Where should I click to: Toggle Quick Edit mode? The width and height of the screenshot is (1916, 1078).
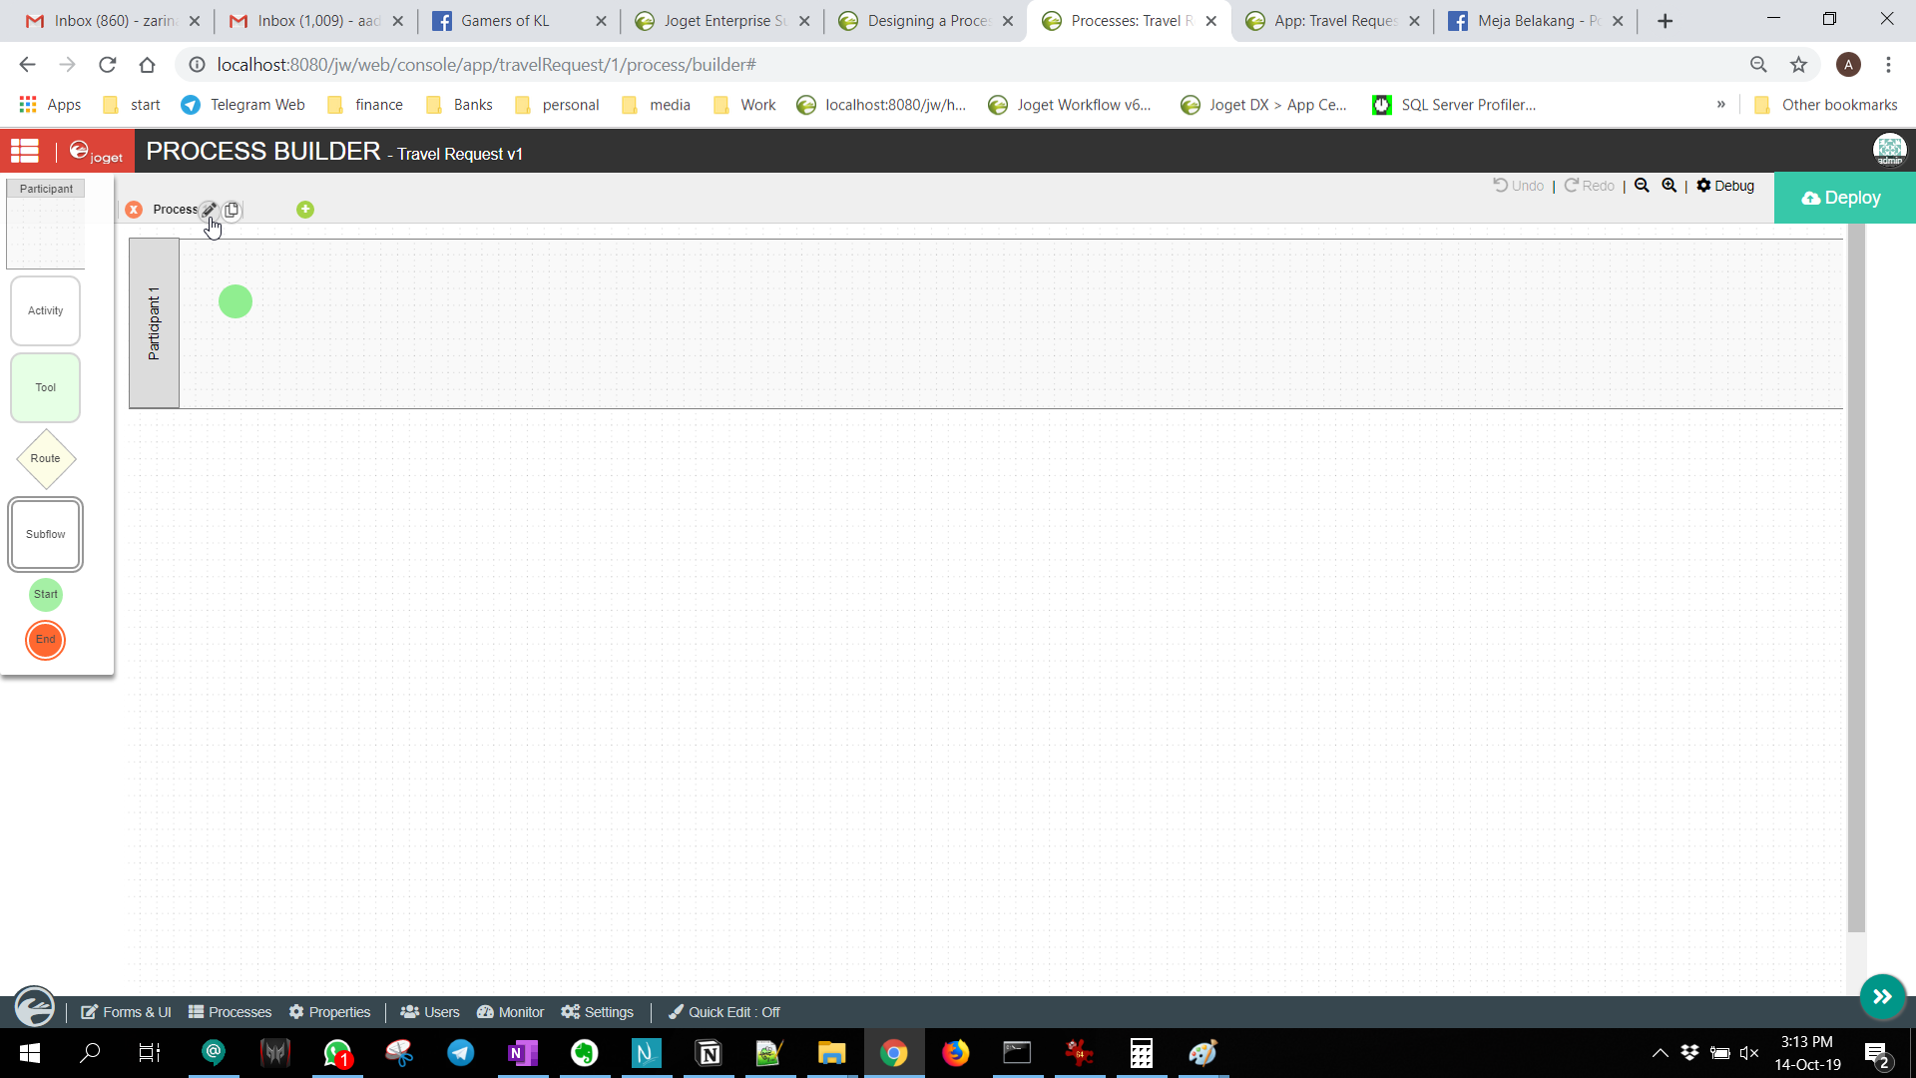724,1012
